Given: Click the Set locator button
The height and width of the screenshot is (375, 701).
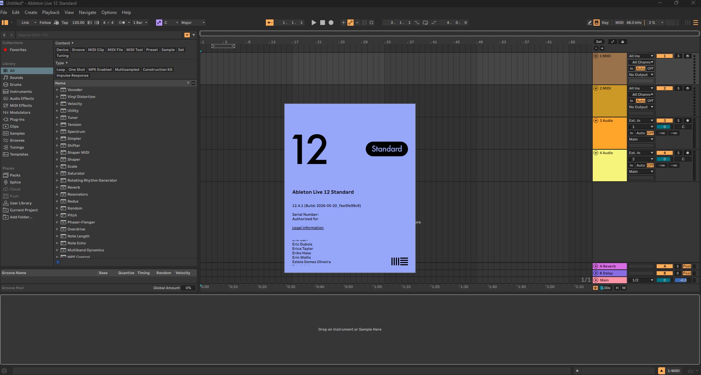Looking at the screenshot, I should [599, 42].
